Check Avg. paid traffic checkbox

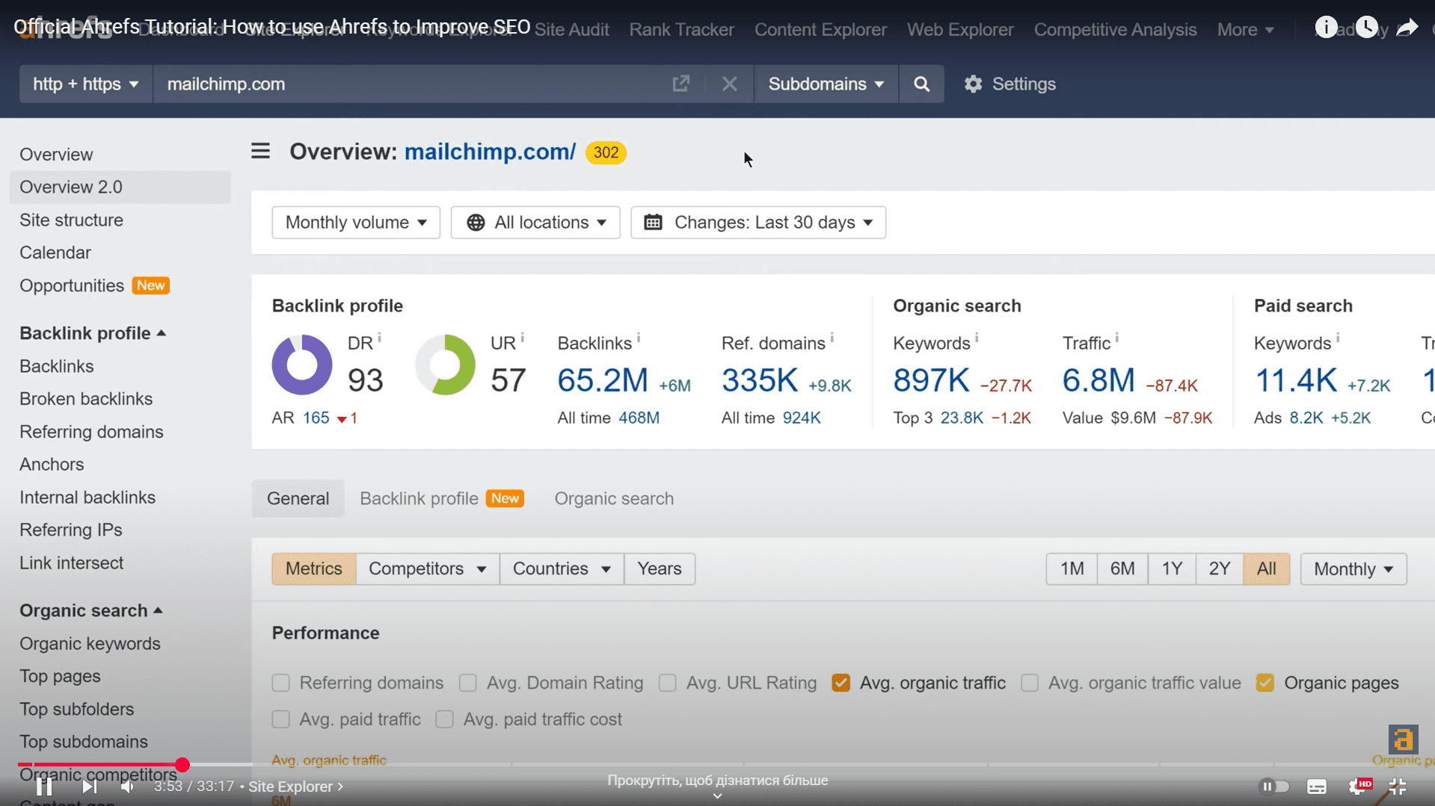(280, 719)
